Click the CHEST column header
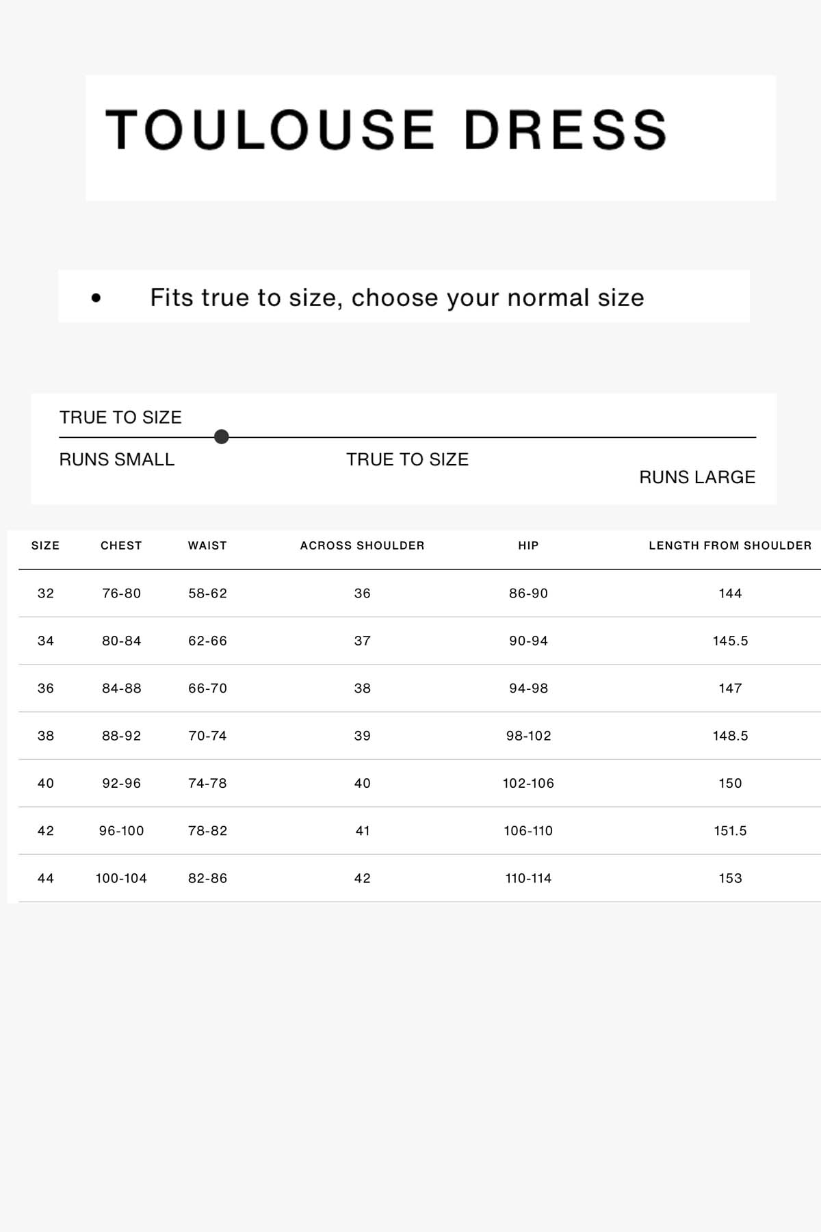821x1232 pixels. [121, 546]
